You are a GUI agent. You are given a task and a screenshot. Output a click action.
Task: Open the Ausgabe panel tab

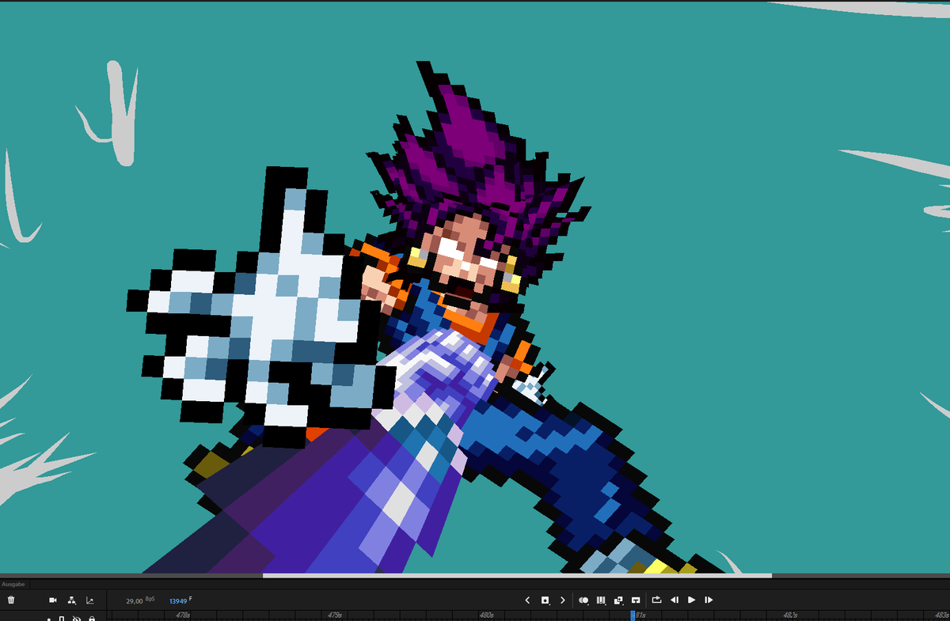click(x=13, y=584)
